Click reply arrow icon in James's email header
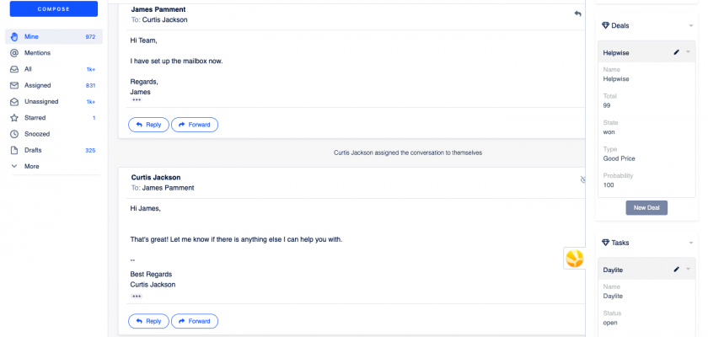708x337 pixels. tap(577, 13)
